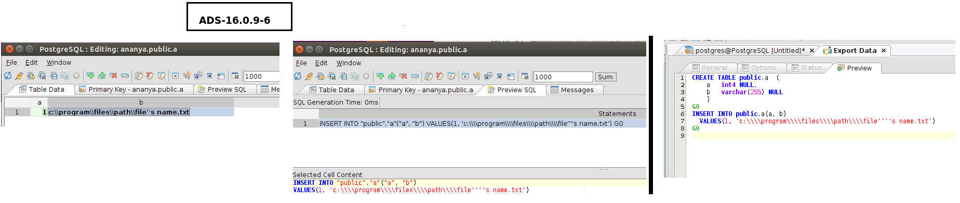Open the General tab in Export Data
This screenshot has height=203, width=960.
709,68
